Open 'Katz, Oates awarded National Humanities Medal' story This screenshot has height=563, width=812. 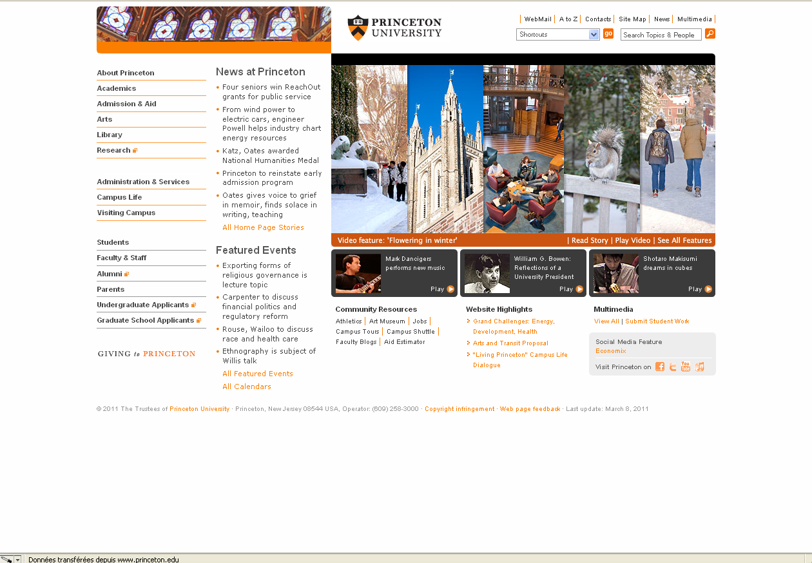tap(271, 155)
